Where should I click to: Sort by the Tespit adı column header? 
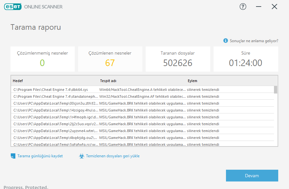(x=108, y=81)
